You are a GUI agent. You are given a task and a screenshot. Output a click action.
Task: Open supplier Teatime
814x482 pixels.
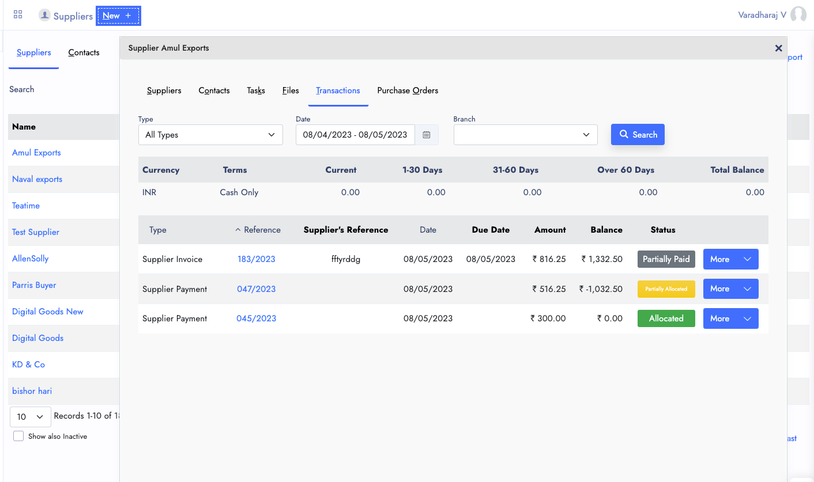click(26, 206)
